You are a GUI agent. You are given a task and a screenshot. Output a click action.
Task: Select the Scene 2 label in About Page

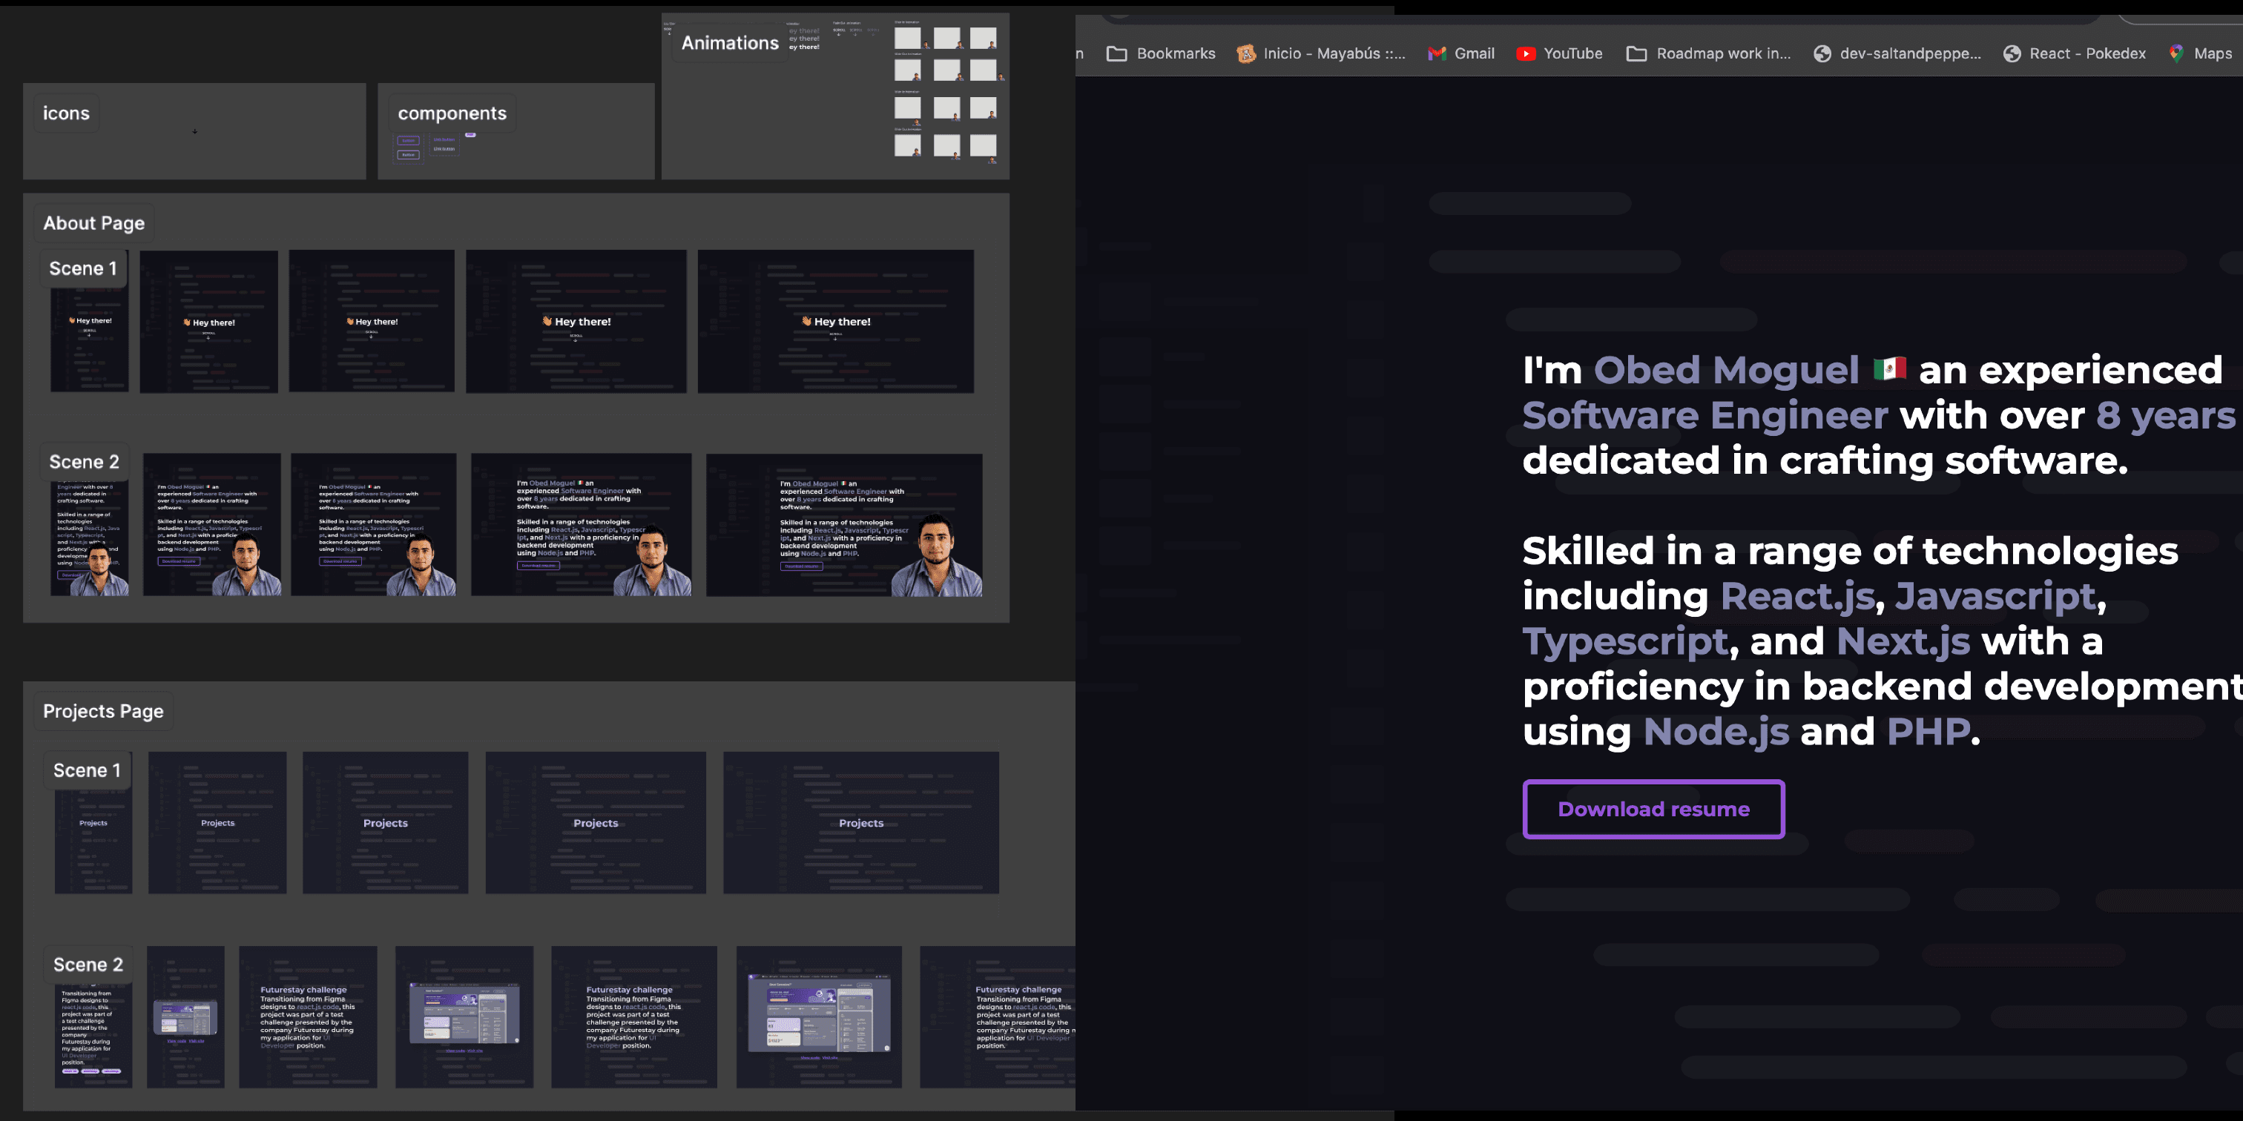(84, 461)
